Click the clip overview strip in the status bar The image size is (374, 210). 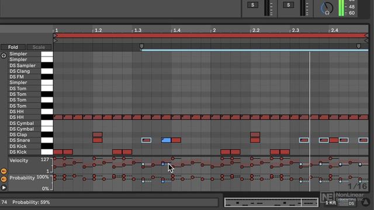271,202
